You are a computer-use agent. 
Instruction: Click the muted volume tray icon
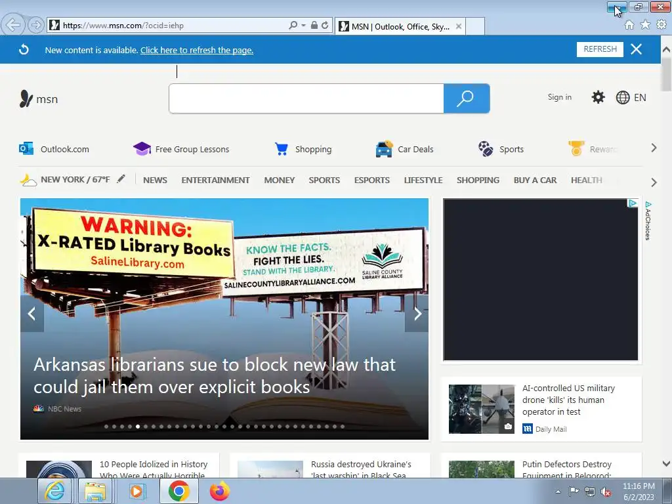[x=606, y=492]
